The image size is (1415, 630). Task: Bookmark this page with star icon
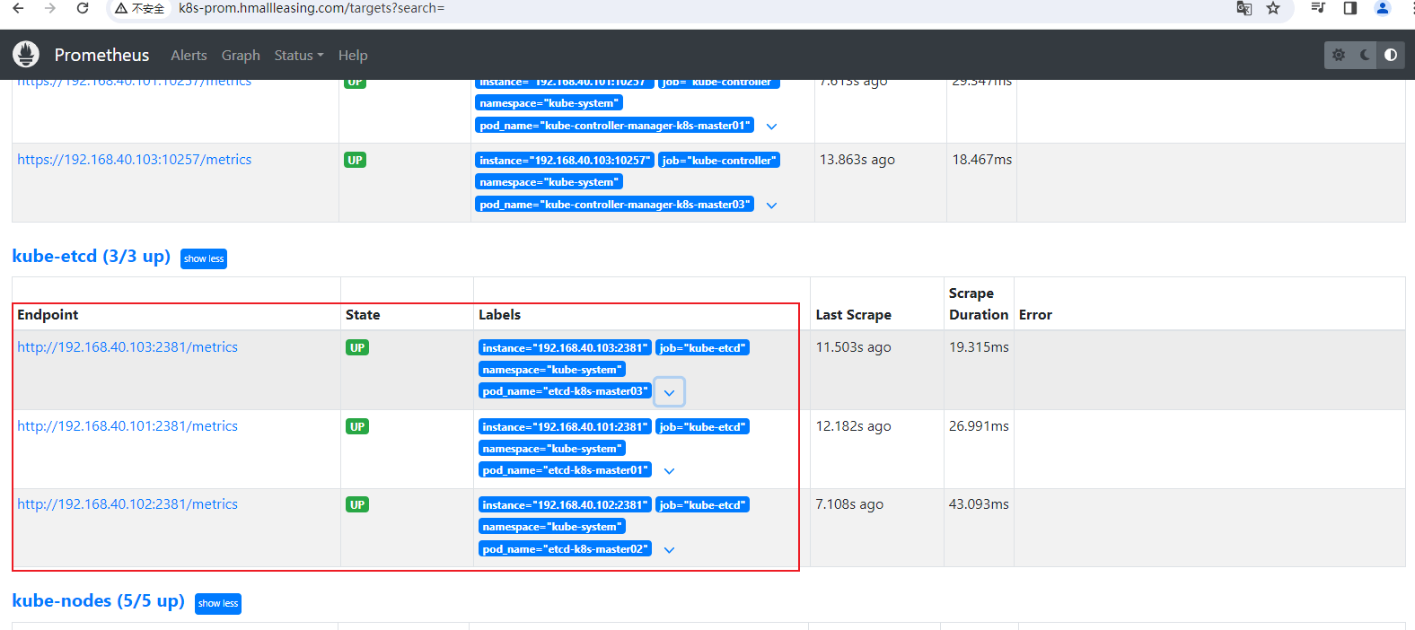(1273, 8)
